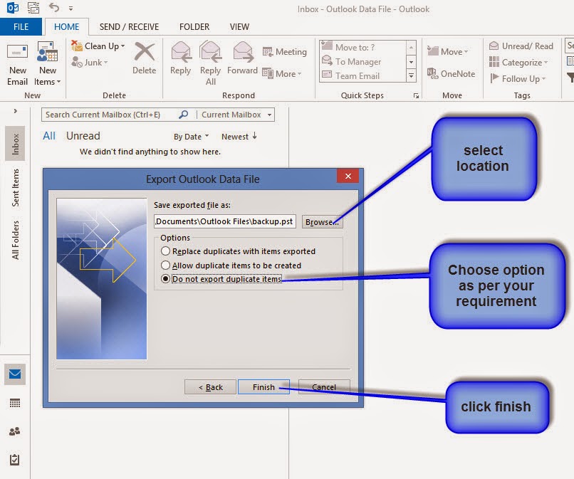Switch to the VIEW tab
Screen dimensions: 574x479
(239, 27)
